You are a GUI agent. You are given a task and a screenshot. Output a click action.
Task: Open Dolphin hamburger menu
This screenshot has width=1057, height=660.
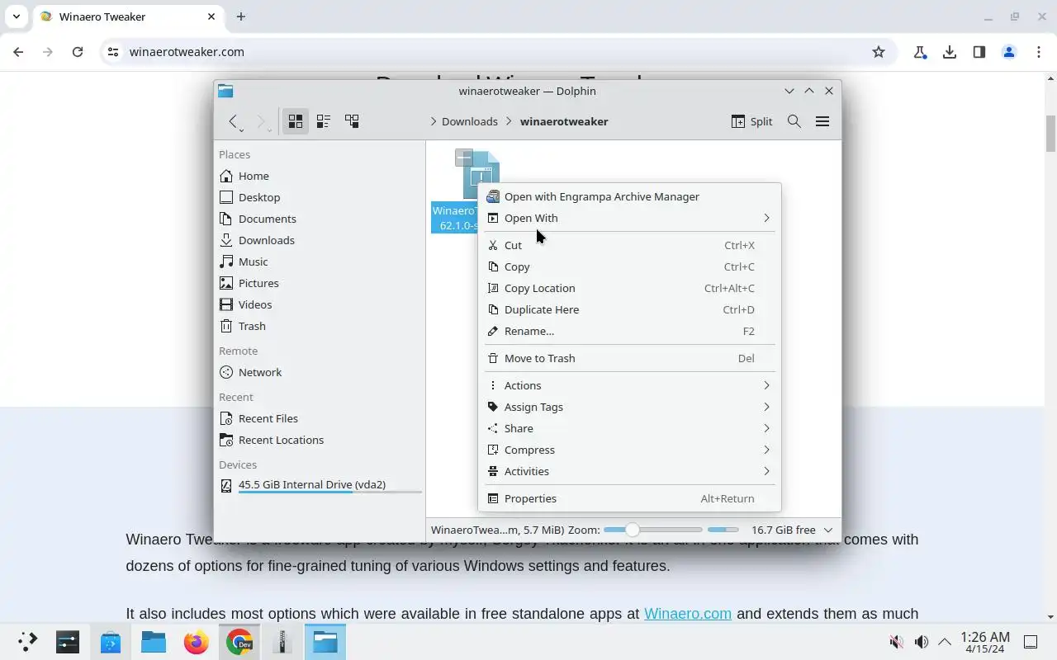(822, 121)
